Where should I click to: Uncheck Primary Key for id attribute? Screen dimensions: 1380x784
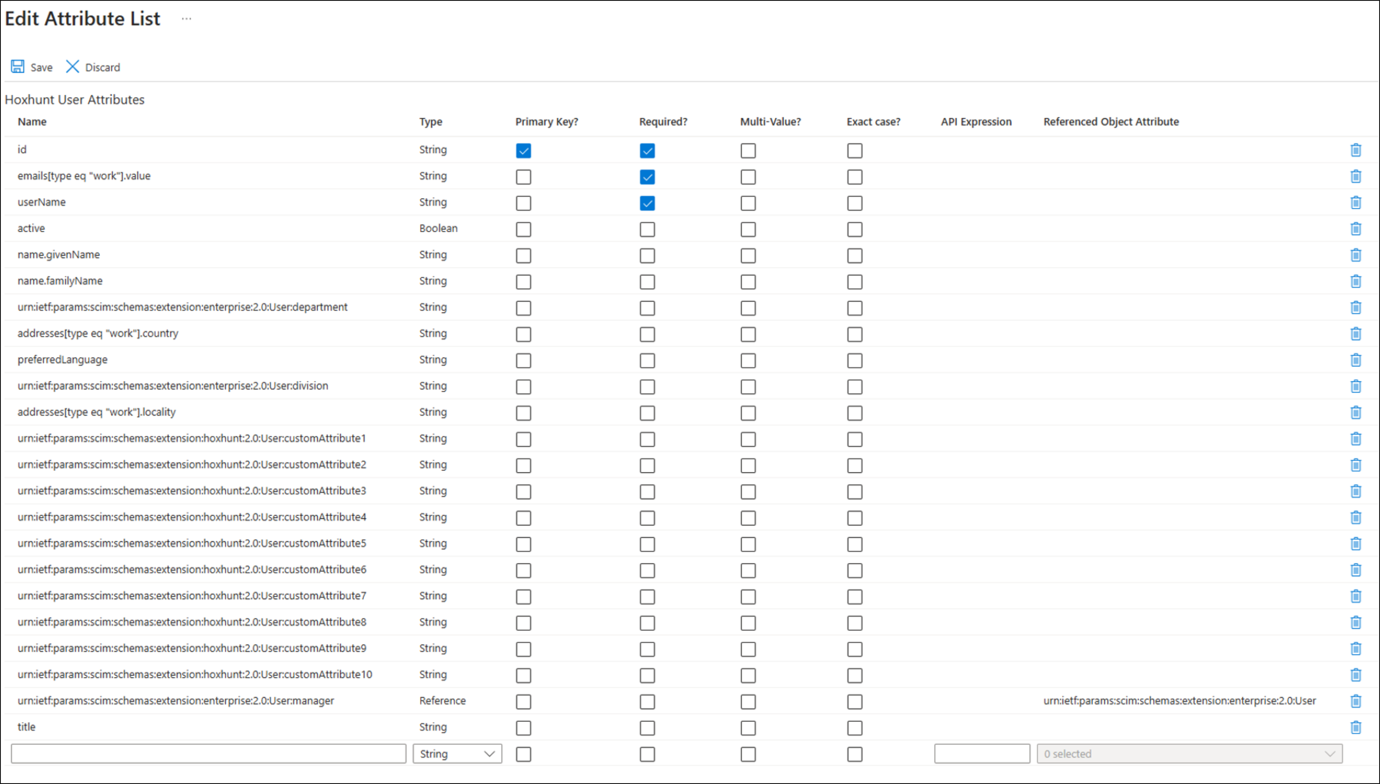click(523, 151)
